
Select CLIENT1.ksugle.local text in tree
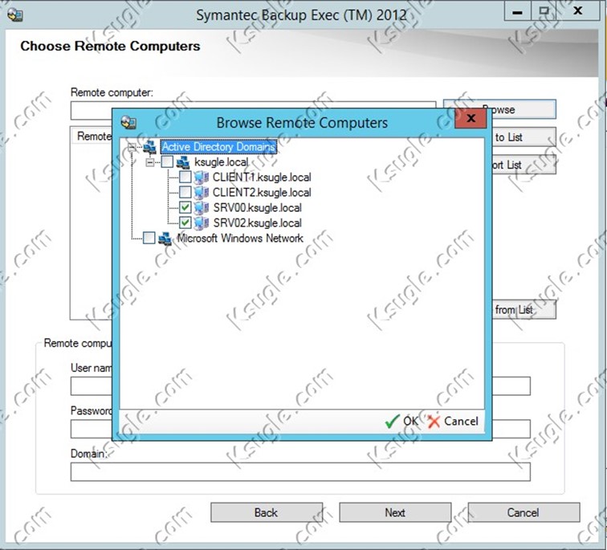(x=262, y=177)
